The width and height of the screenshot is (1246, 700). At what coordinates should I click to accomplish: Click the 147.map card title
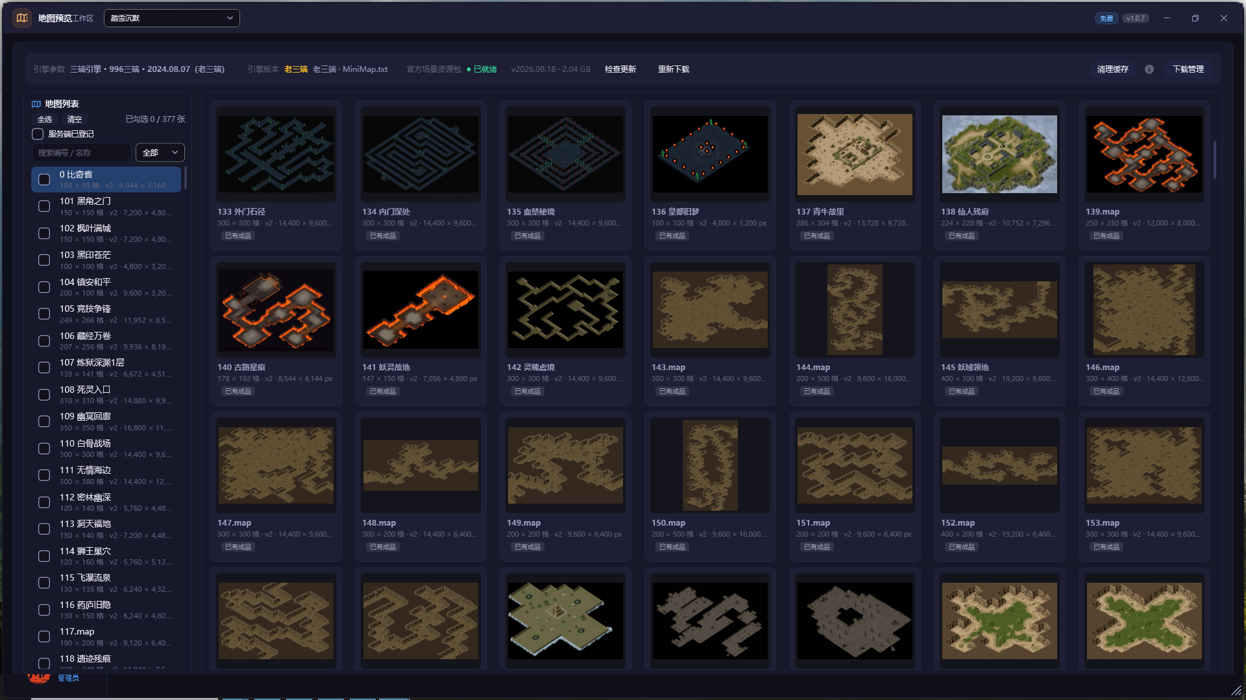[234, 523]
